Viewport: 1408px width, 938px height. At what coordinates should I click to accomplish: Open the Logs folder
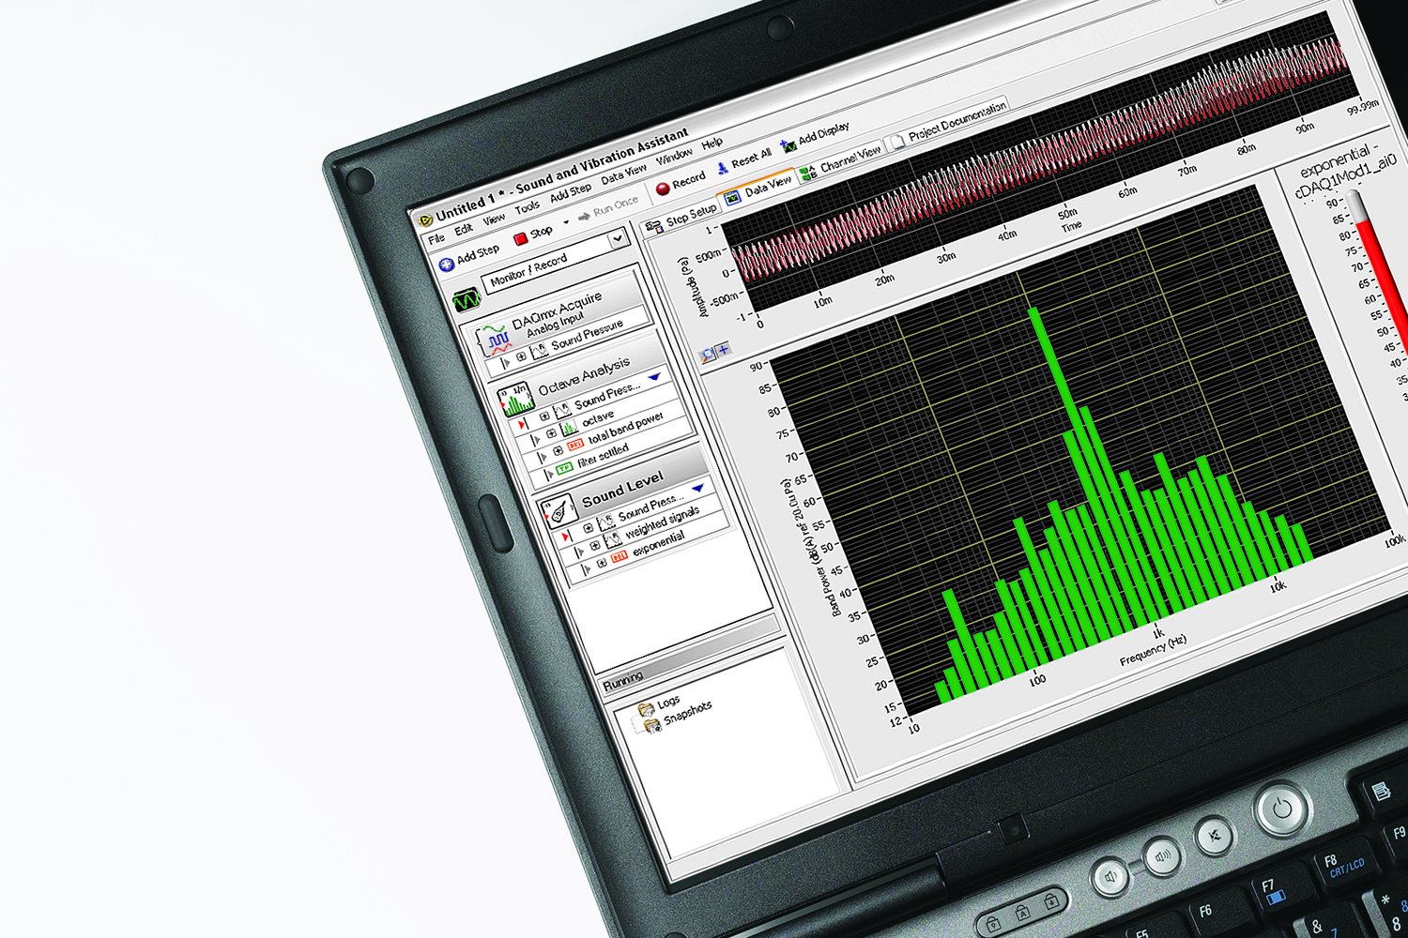(x=646, y=709)
